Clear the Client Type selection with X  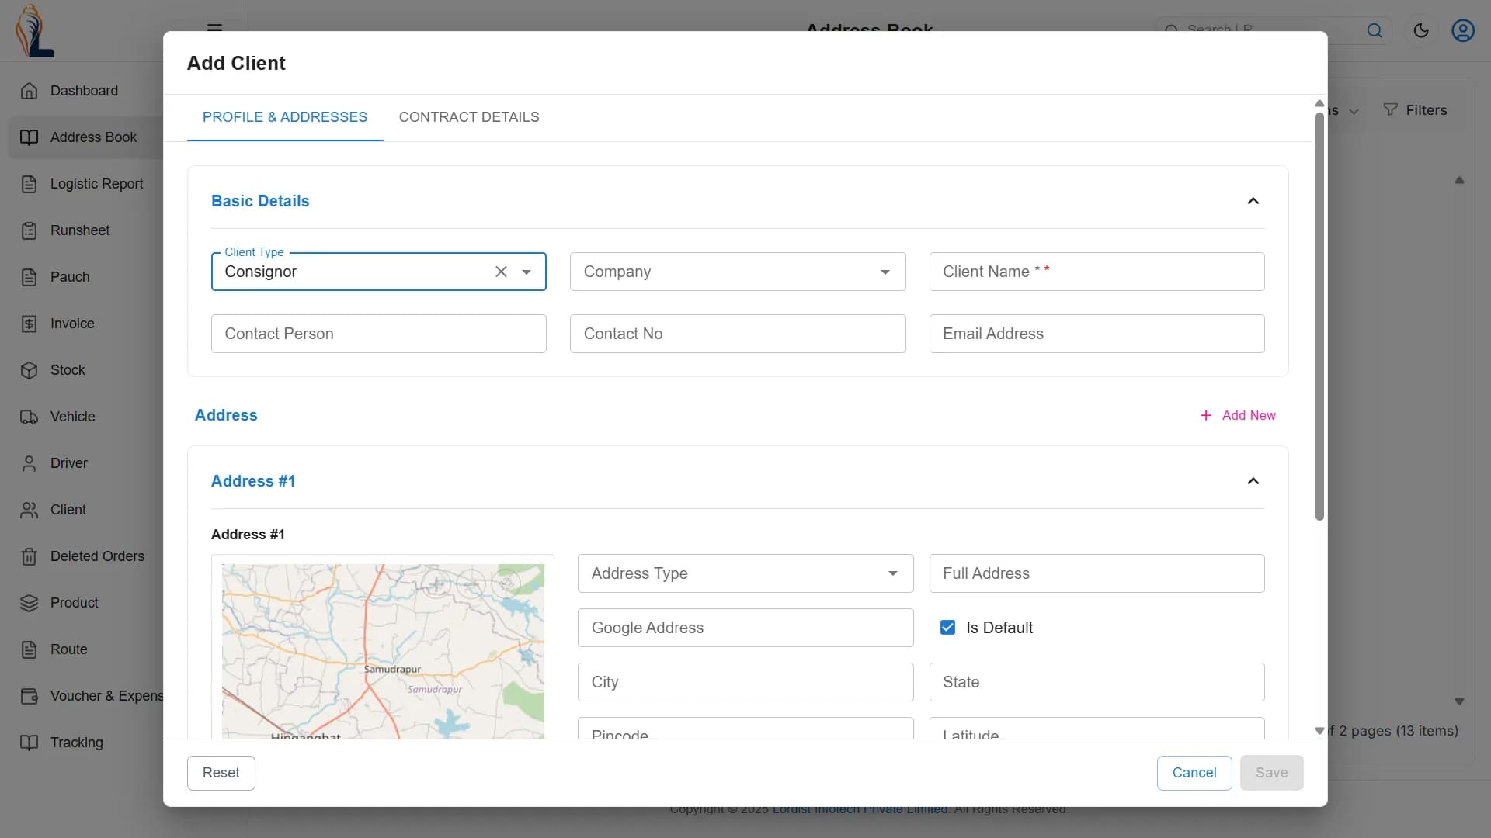click(x=501, y=272)
